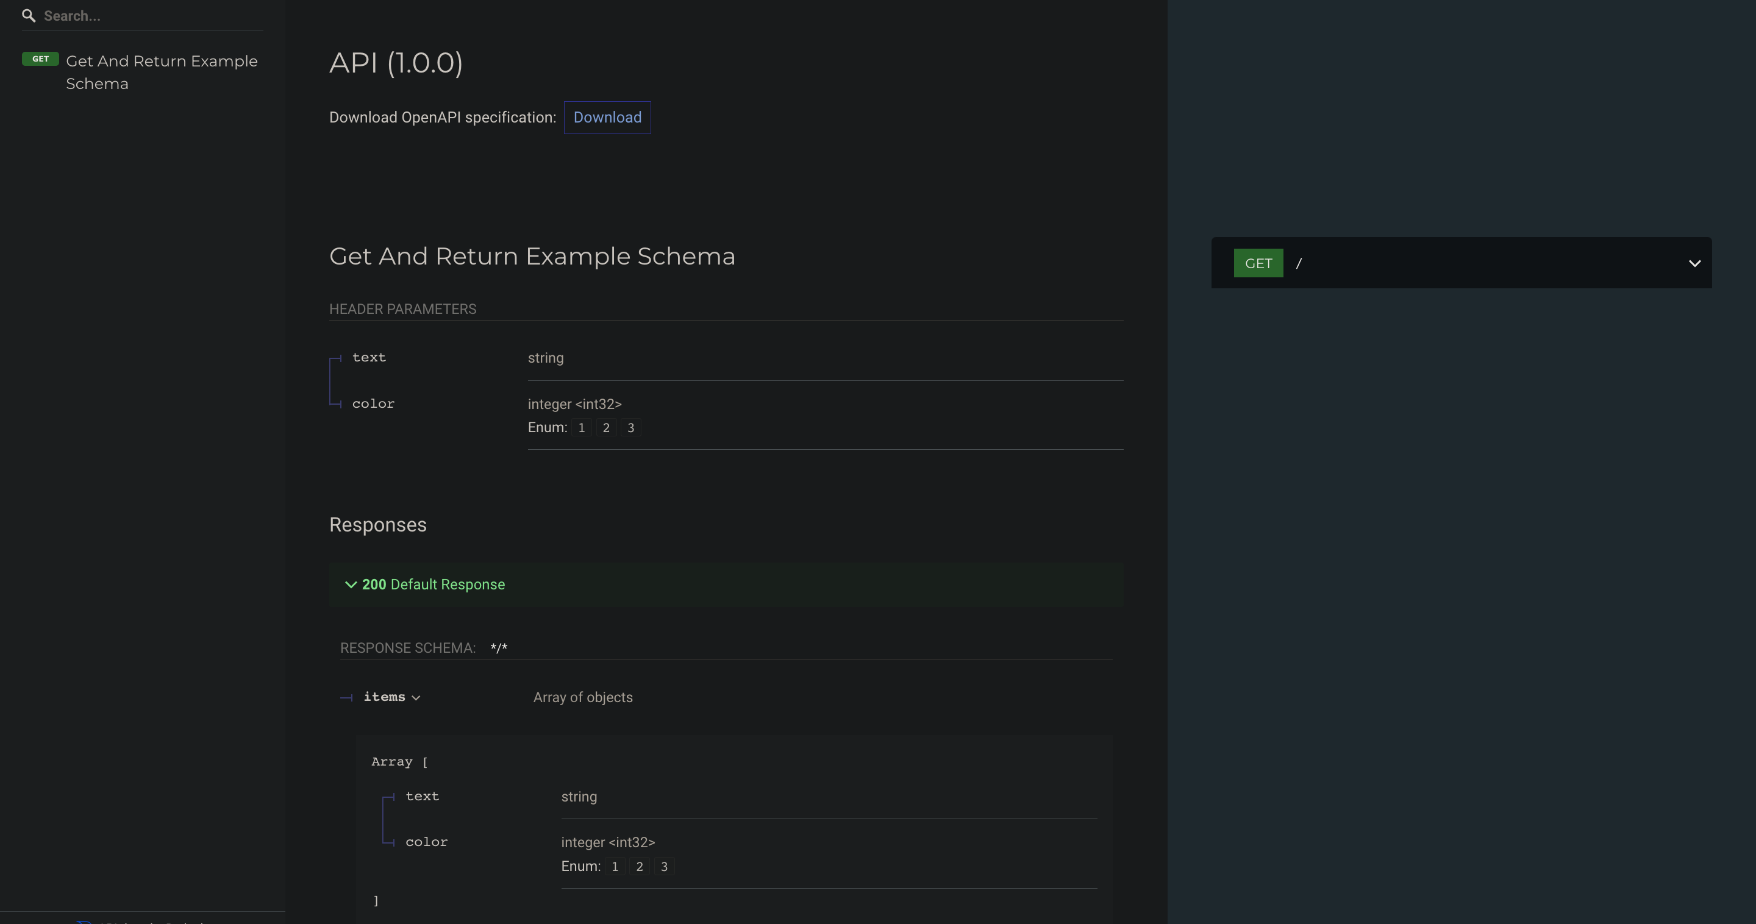
Task: Click the color header parameter name
Action: tap(373, 403)
